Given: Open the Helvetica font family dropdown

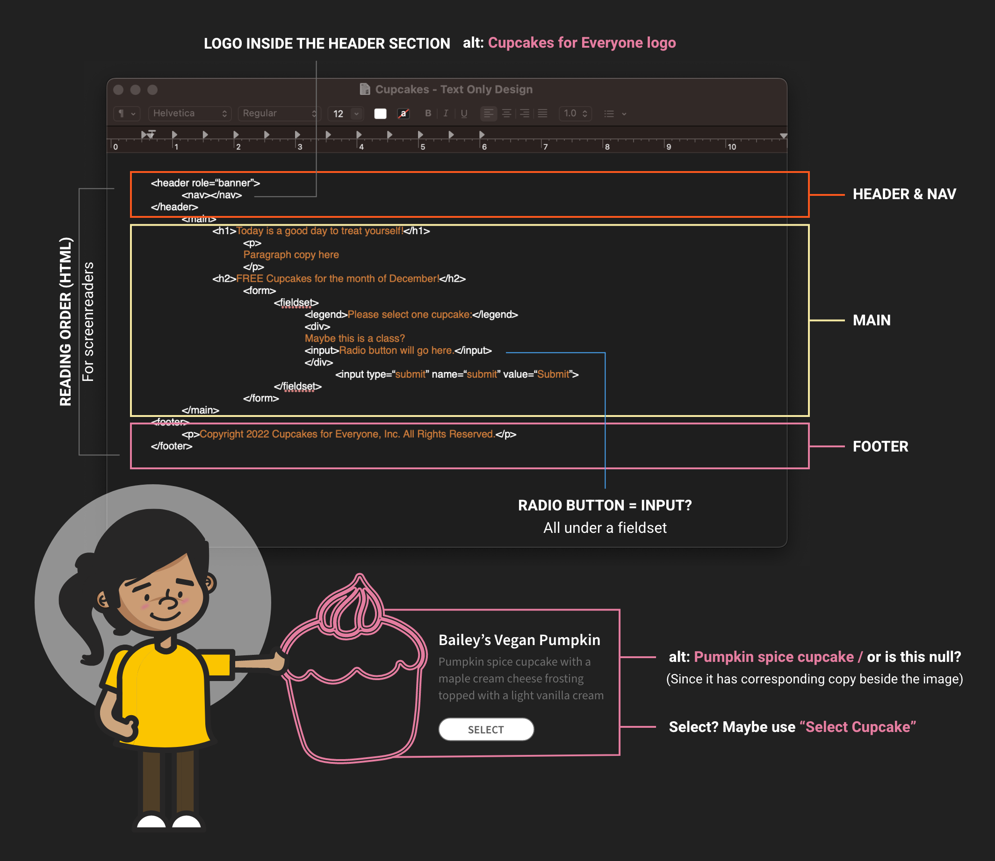Looking at the screenshot, I should coord(190,114).
